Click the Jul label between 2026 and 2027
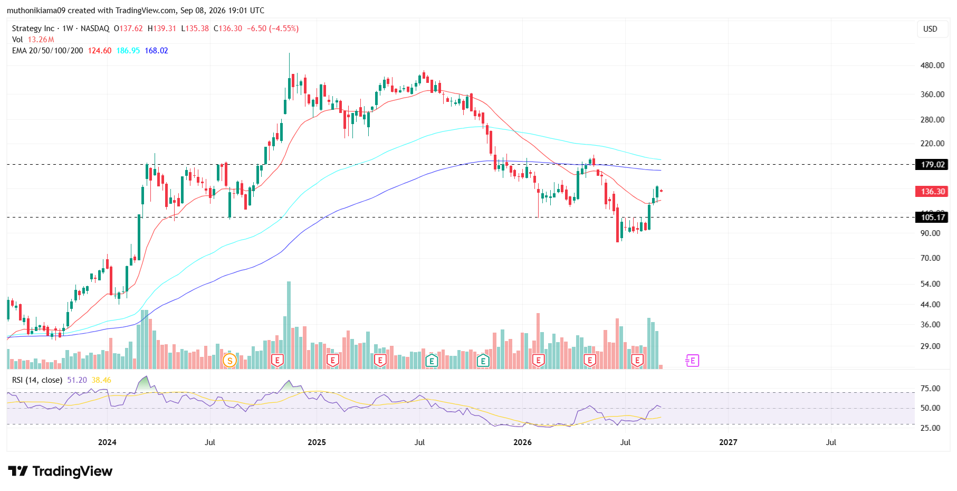Screen dimensions: 957x491 click(625, 442)
